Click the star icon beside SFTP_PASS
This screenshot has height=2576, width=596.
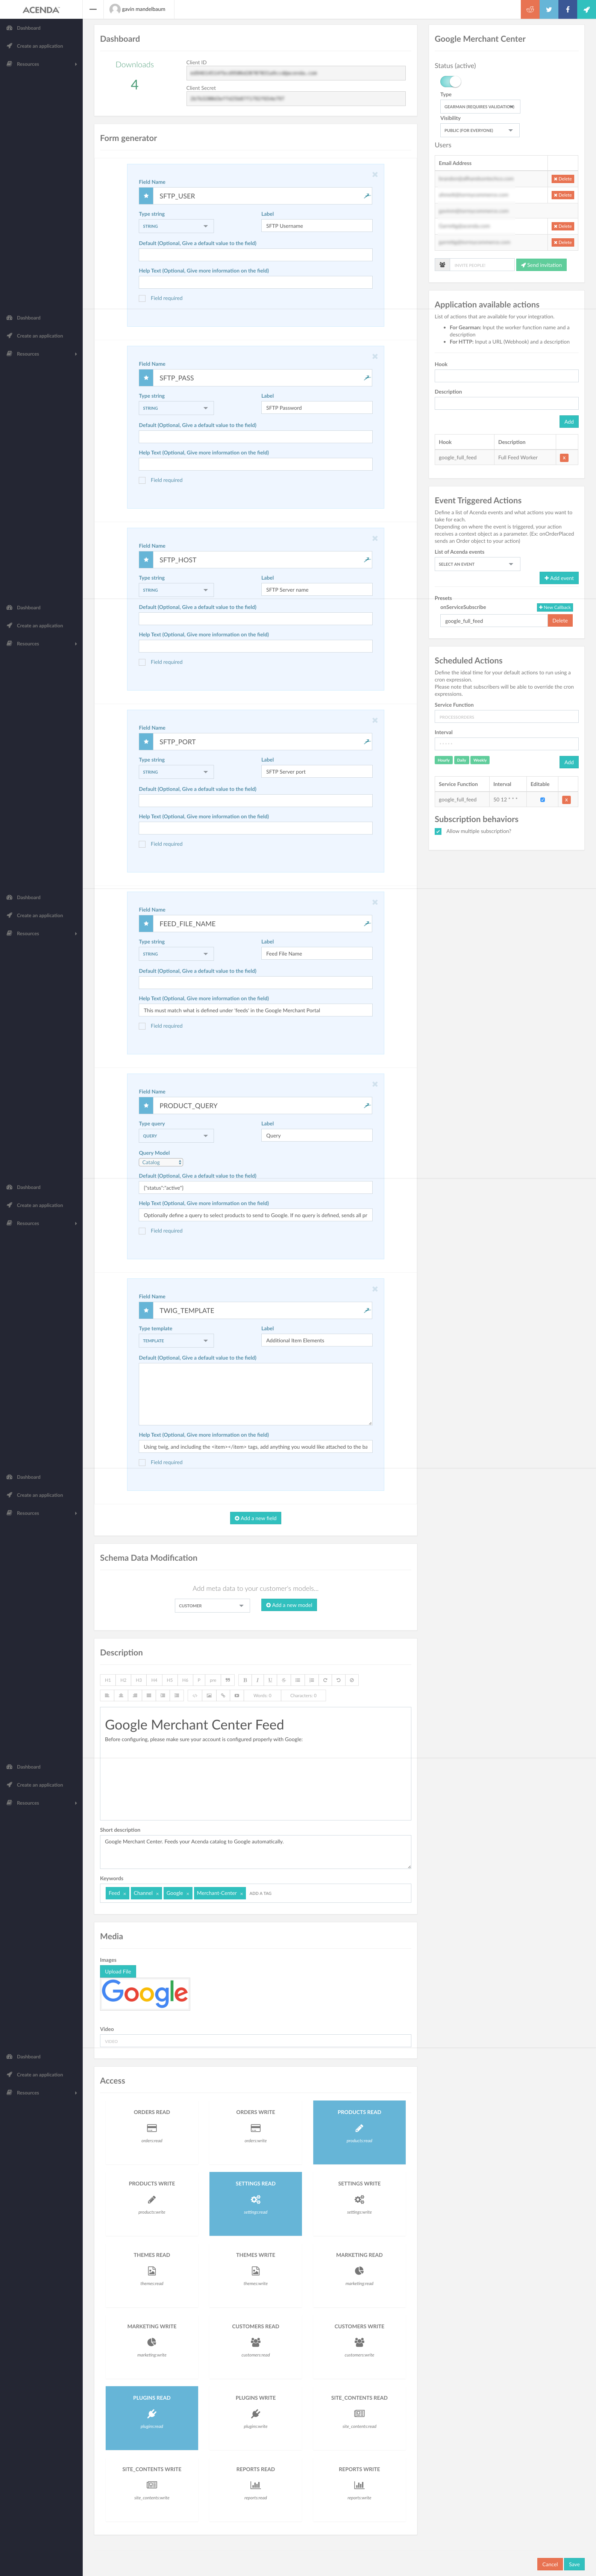point(146,378)
